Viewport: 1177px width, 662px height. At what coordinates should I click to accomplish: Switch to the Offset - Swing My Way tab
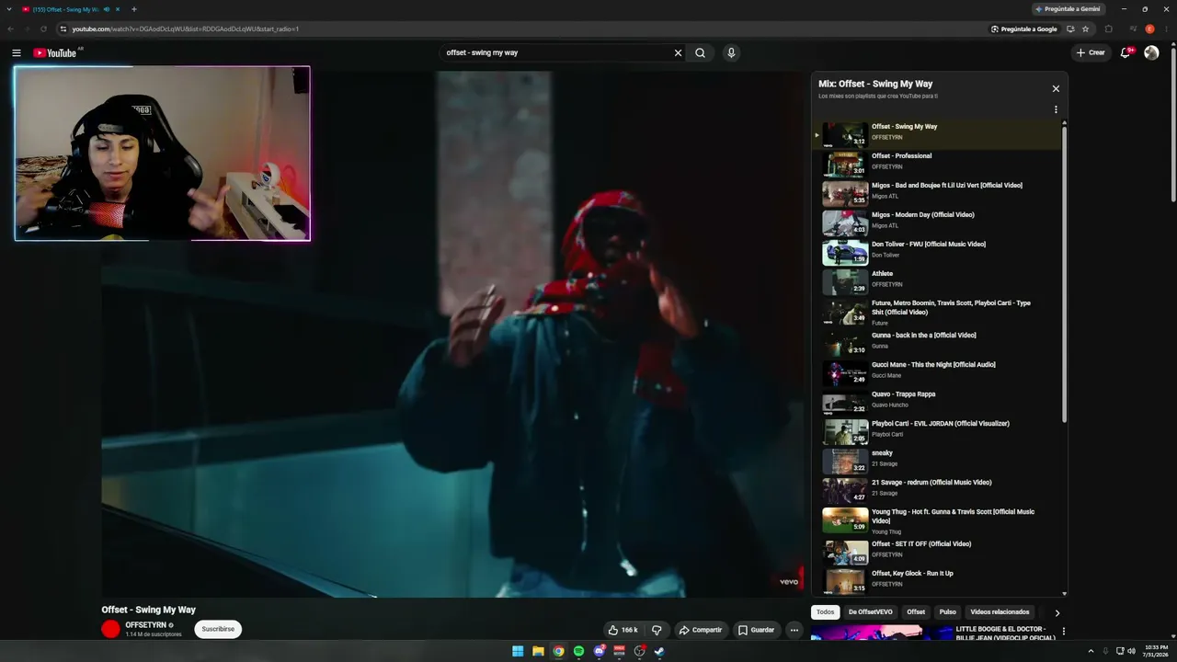[x=66, y=9]
